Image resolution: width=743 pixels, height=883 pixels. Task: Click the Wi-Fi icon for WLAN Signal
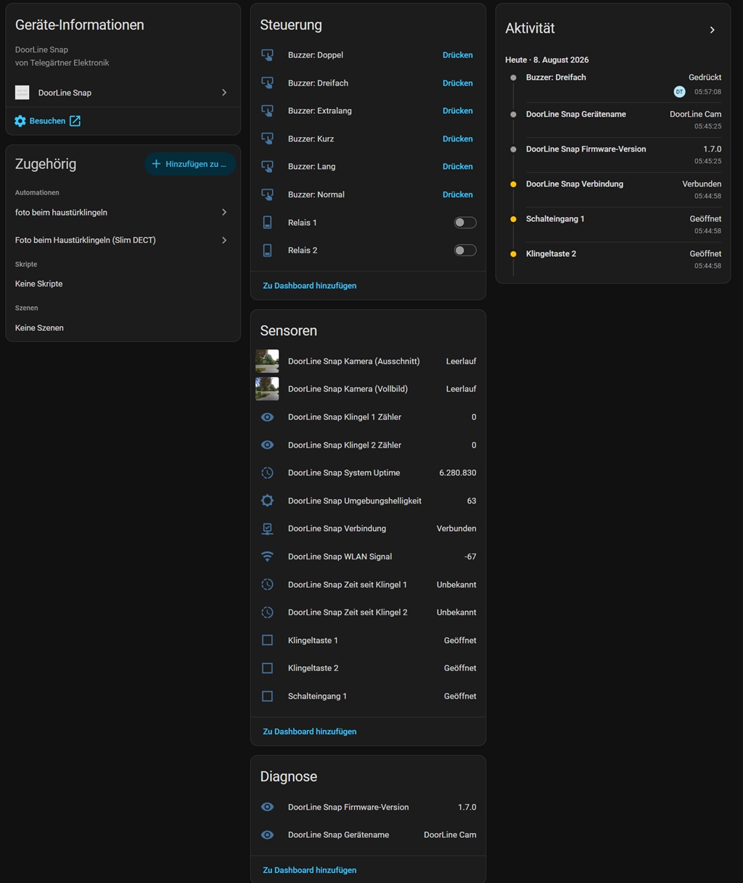[x=267, y=557]
